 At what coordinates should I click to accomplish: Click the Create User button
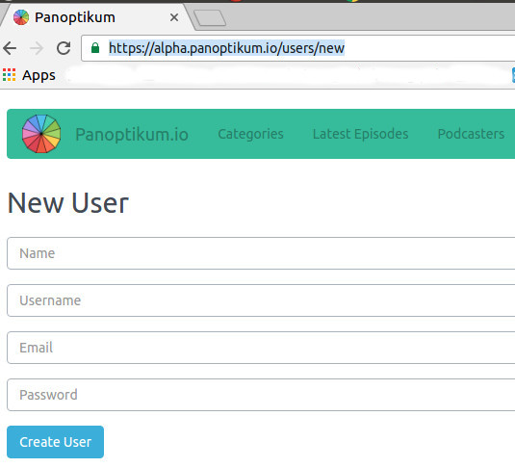[x=55, y=442]
